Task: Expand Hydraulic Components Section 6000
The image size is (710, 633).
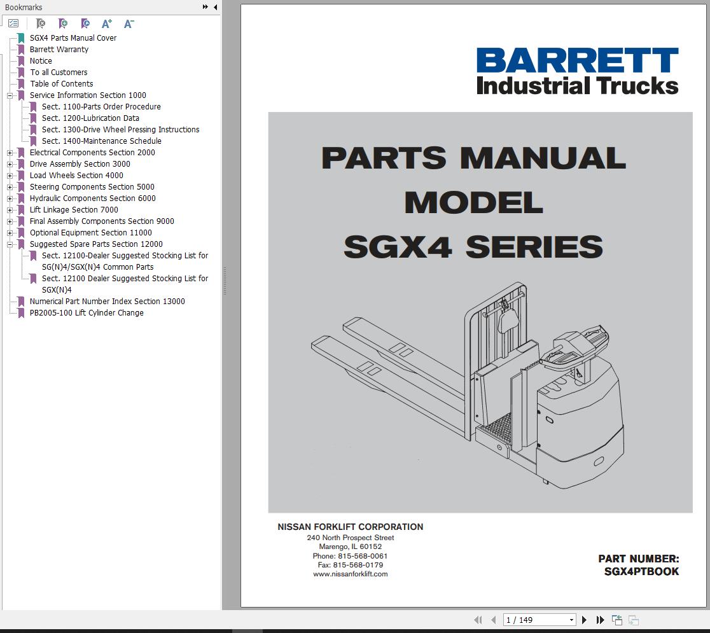Action: (x=10, y=198)
